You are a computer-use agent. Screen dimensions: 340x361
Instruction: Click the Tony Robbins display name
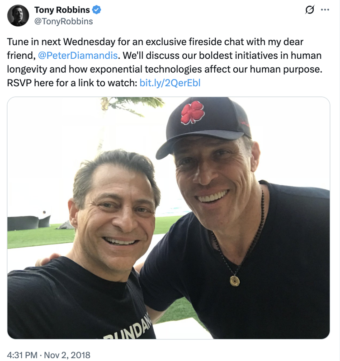coord(62,10)
